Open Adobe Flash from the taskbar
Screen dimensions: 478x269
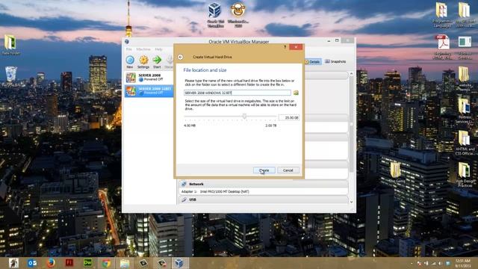pos(69,263)
